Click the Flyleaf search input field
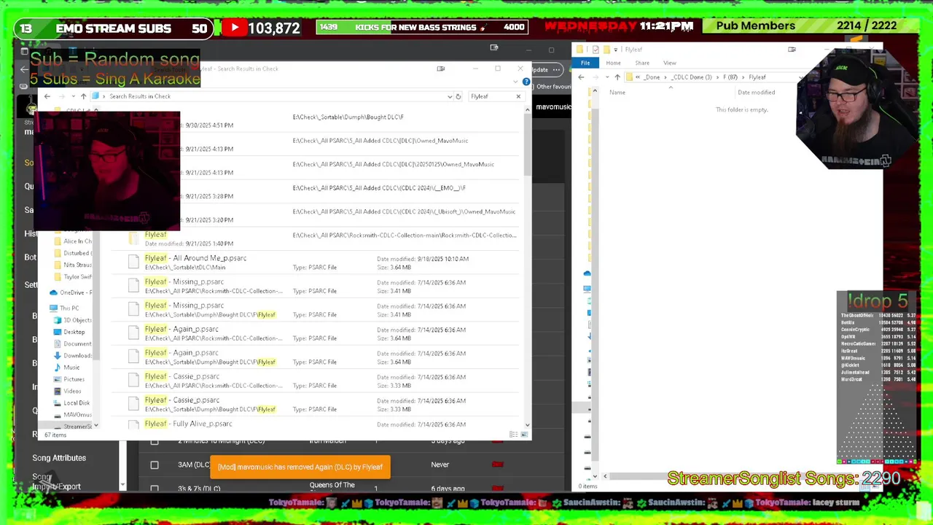The height and width of the screenshot is (525, 933). click(492, 96)
